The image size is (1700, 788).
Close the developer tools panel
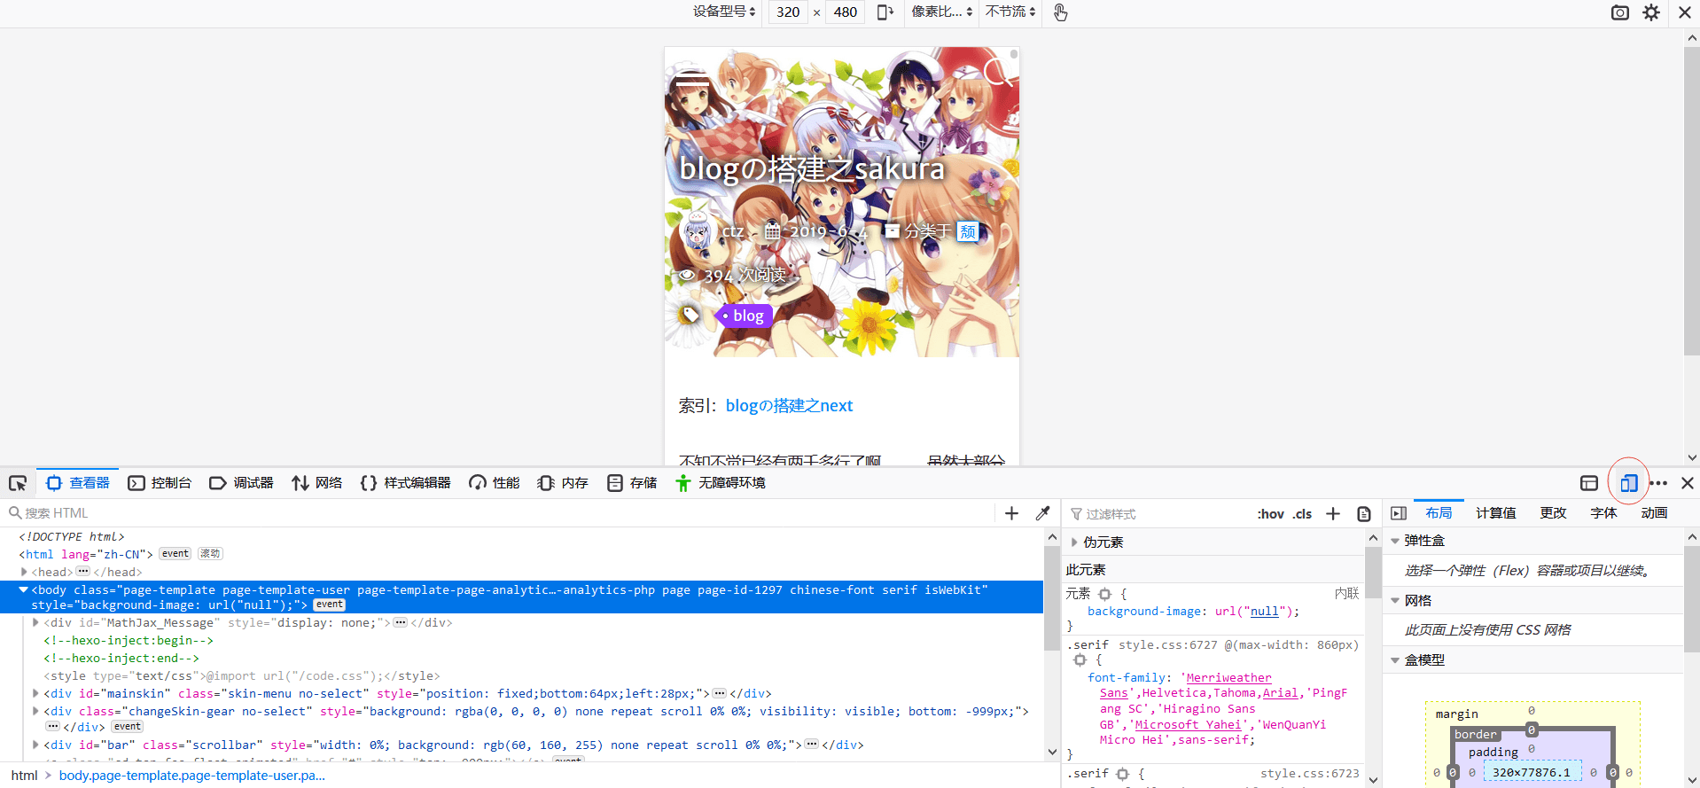click(x=1688, y=483)
